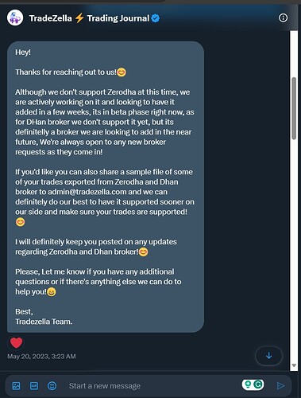Click the scrollbar thumb of the conversation
Image resolution: width=301 pixels, height=398 pixels.
click(x=294, y=108)
